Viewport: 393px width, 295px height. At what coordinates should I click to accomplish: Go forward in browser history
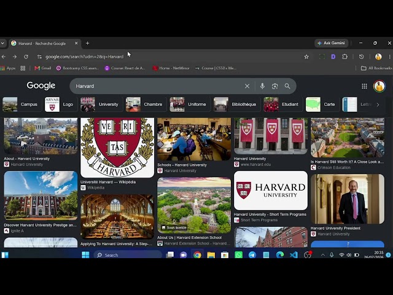(15, 57)
